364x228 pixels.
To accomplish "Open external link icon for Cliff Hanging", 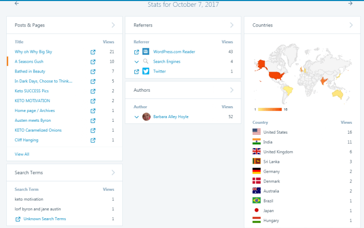I will click(93, 140).
